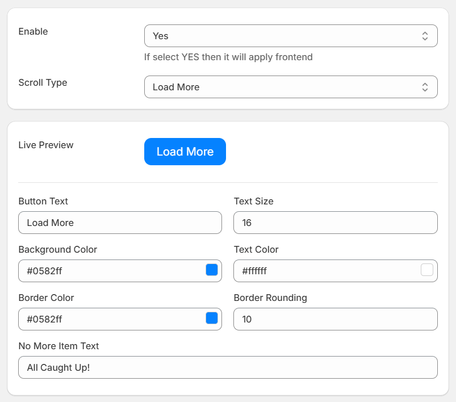Click into the Border Rounding field

pyautogui.click(x=336, y=319)
